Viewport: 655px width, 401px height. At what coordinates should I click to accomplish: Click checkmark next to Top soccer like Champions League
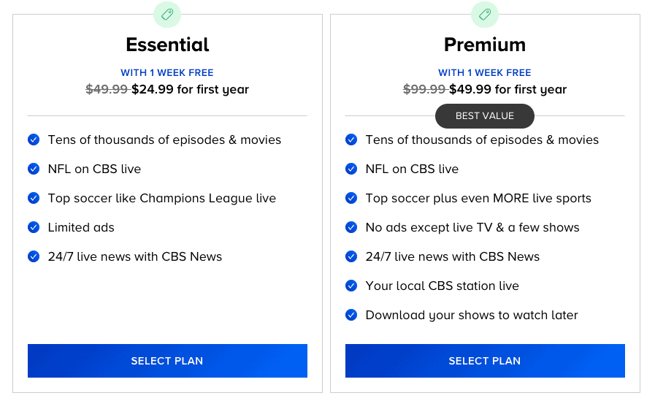[34, 198]
